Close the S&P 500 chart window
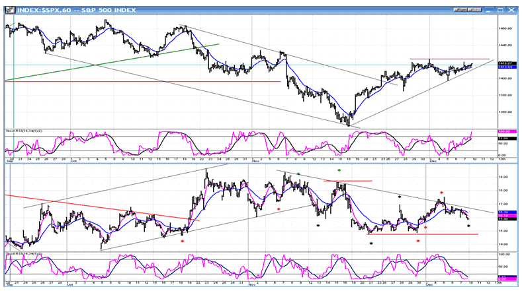Screen dimensions: 522x291 (x=511, y=10)
